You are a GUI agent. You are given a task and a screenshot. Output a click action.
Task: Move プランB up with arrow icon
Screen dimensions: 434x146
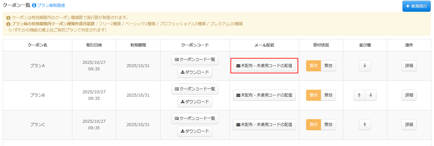point(359,95)
